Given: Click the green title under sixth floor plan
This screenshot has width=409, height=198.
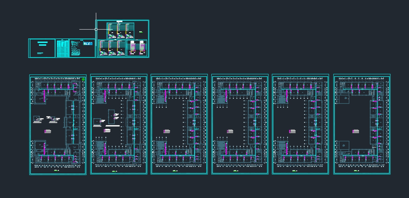Looking at the screenshot, I should pos(356,171).
